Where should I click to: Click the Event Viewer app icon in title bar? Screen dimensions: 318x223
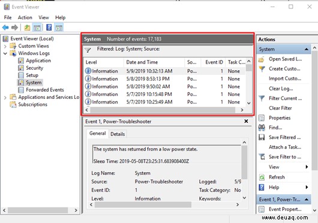(x=7, y=7)
